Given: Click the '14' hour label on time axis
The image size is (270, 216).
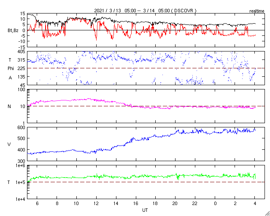Looking at the screenshot, I should [x=116, y=203].
